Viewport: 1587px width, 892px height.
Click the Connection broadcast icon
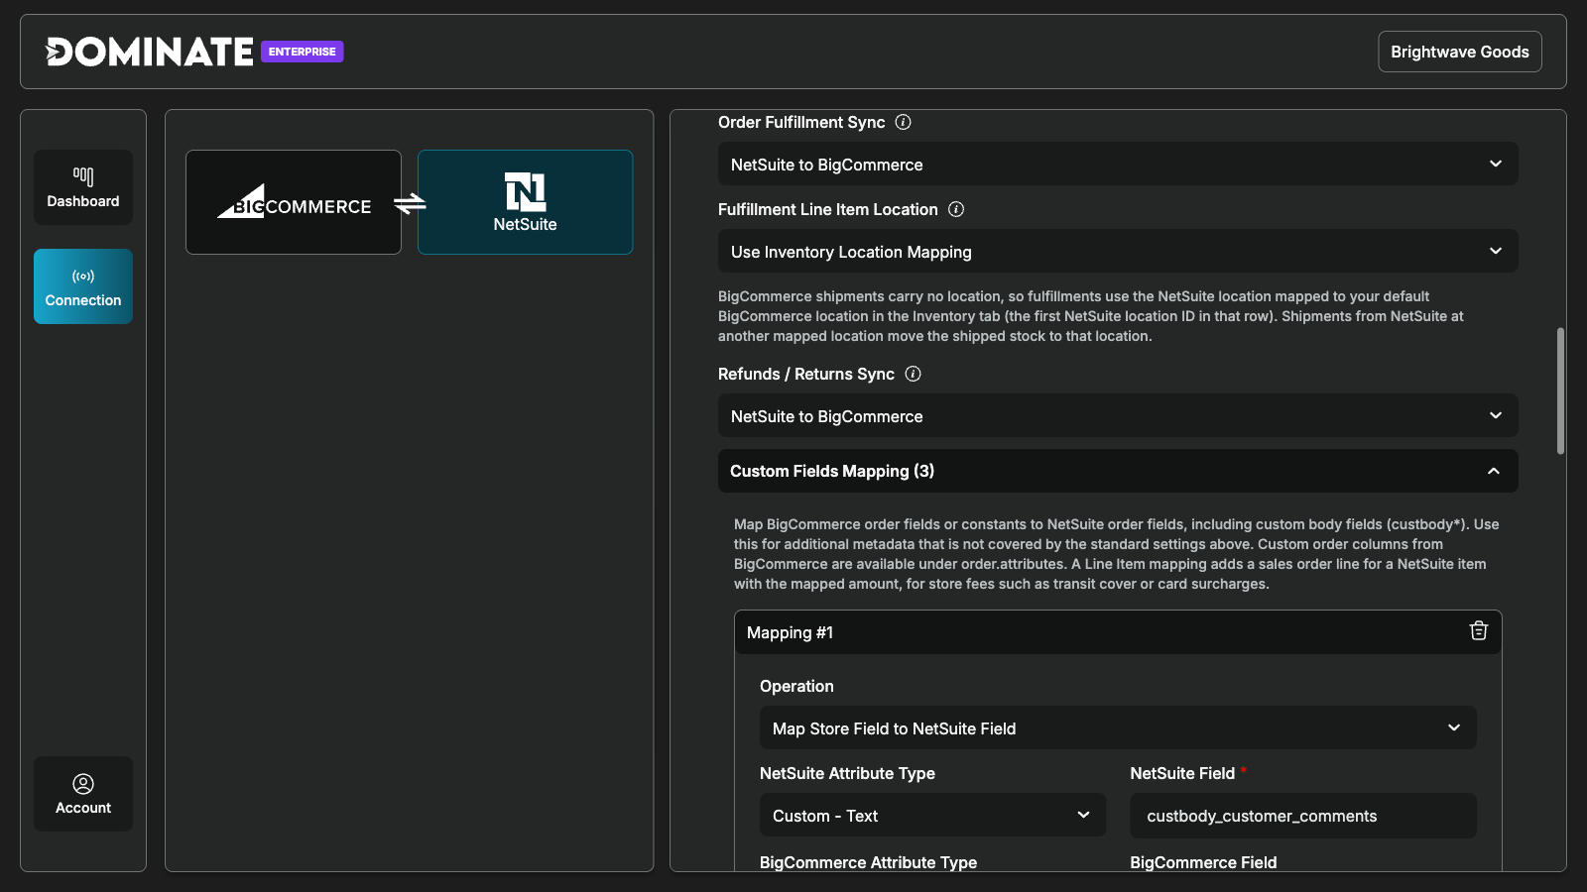83,277
